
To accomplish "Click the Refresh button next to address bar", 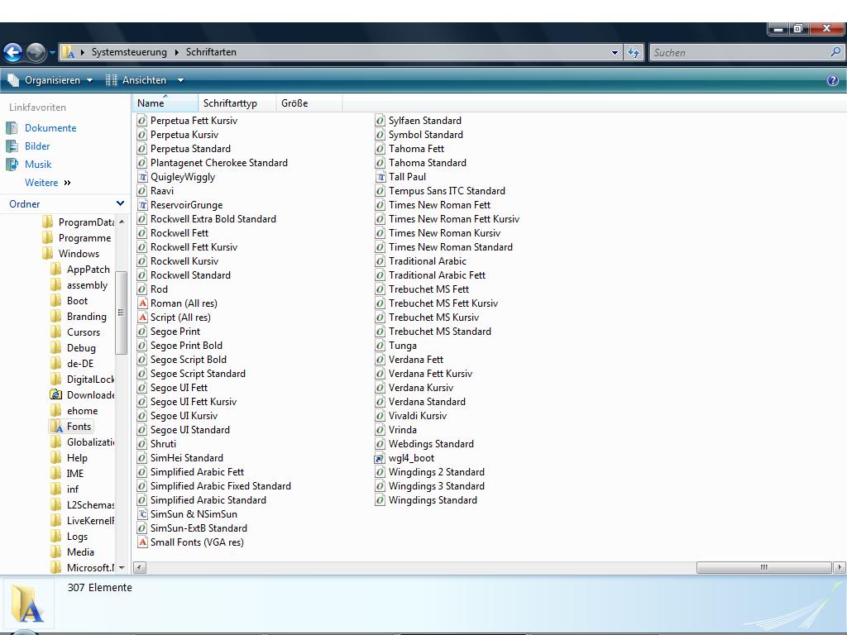I will [x=634, y=52].
